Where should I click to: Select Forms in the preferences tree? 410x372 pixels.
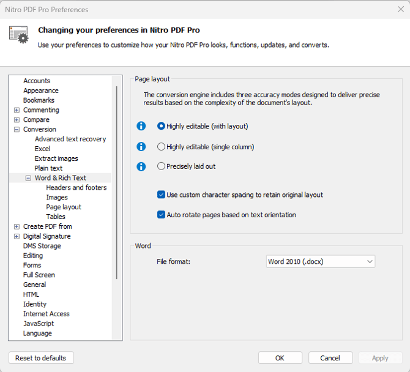32,266
